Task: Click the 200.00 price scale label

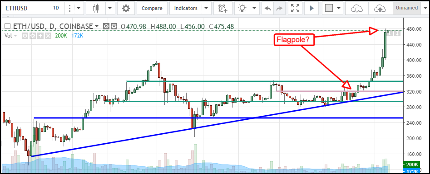Action: (x=414, y=138)
